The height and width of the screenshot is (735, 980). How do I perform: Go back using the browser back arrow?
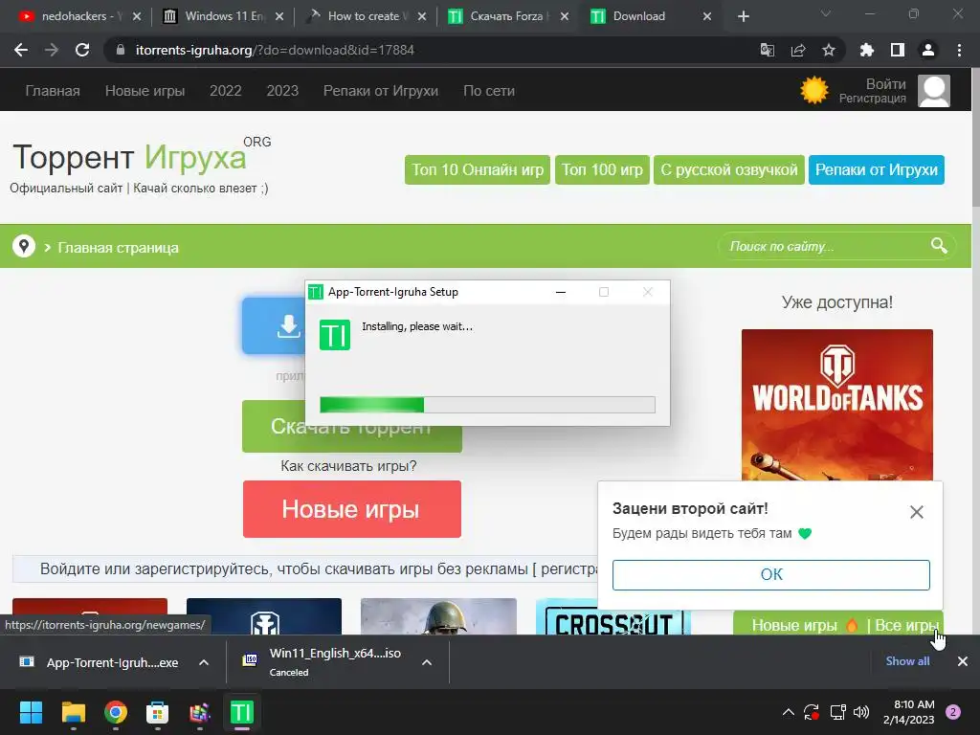[21, 50]
